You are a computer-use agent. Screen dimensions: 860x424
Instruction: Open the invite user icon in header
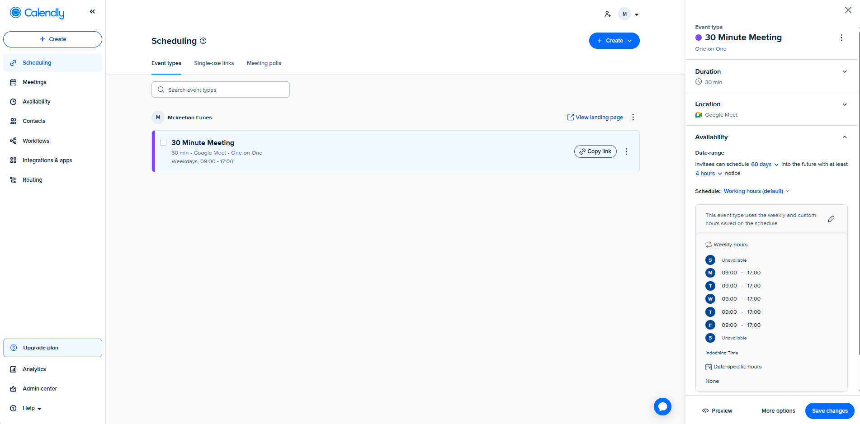pos(608,14)
